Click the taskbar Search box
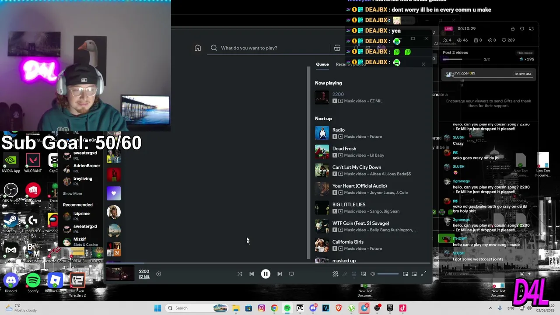The image size is (560, 315). coord(197,308)
